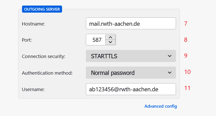Click red annotation number 7 beside Hostname
The width and height of the screenshot is (216, 116).
coord(186,24)
